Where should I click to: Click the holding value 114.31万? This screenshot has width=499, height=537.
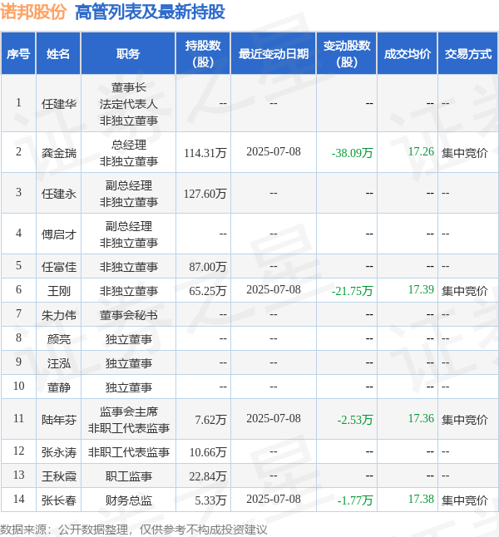tap(205, 153)
